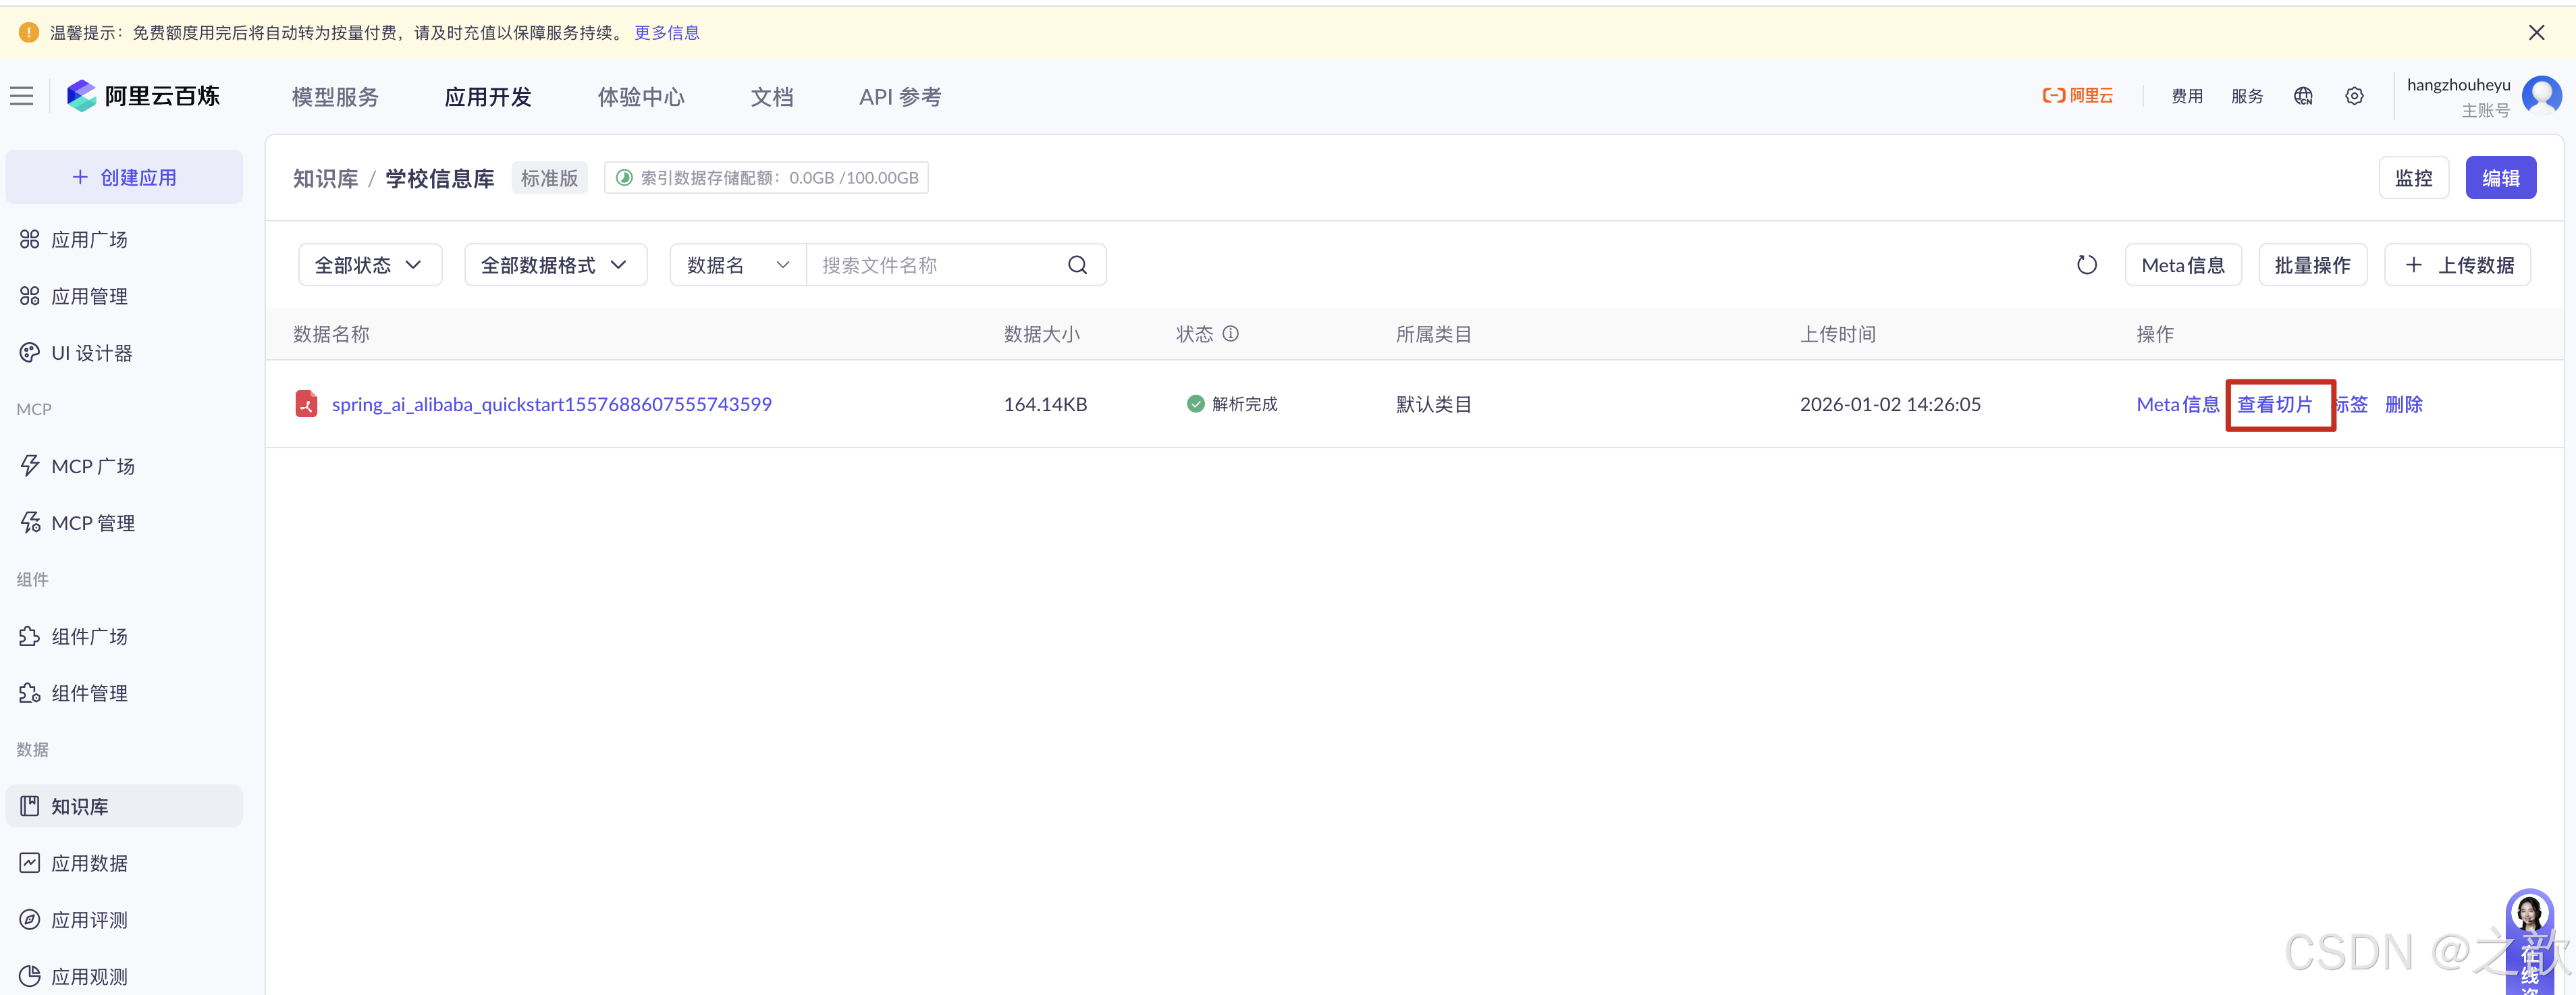This screenshot has height=995, width=2576.
Task: Click the language globe icon
Action: tap(2303, 96)
